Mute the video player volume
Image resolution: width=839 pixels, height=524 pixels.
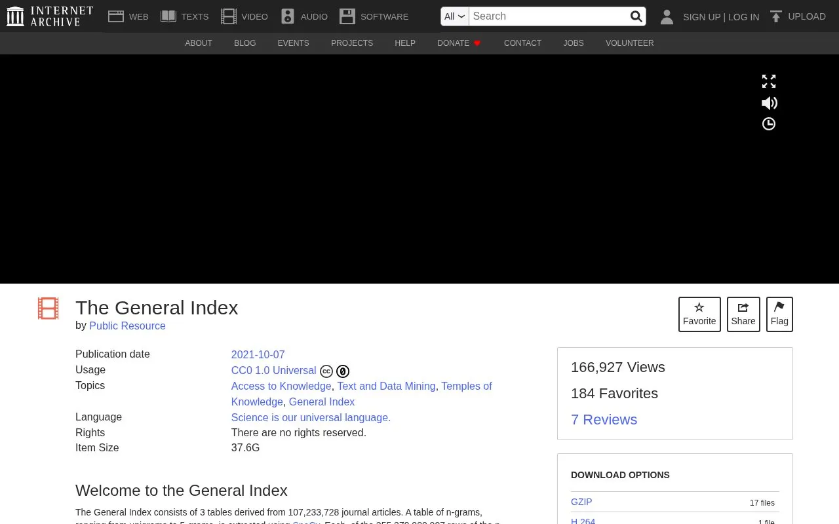(x=769, y=103)
